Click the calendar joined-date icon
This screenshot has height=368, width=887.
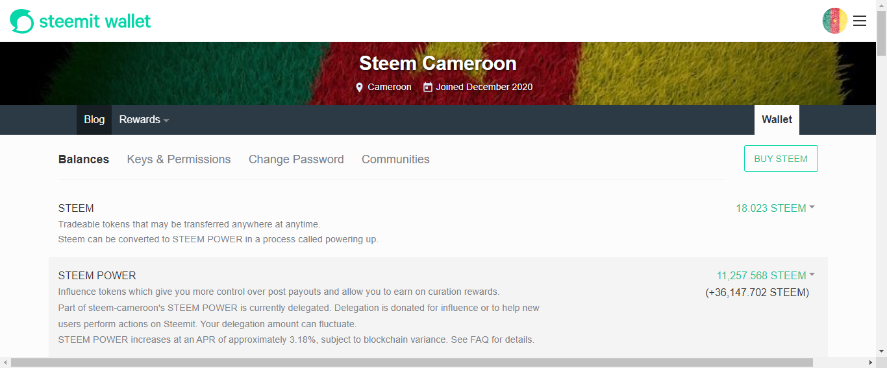[427, 87]
